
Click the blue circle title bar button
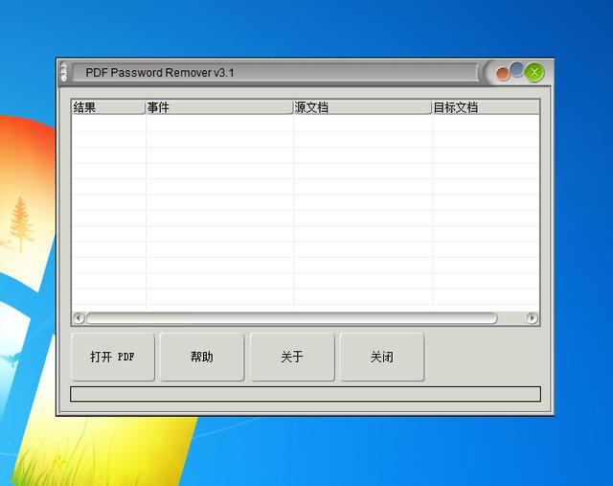point(517,69)
